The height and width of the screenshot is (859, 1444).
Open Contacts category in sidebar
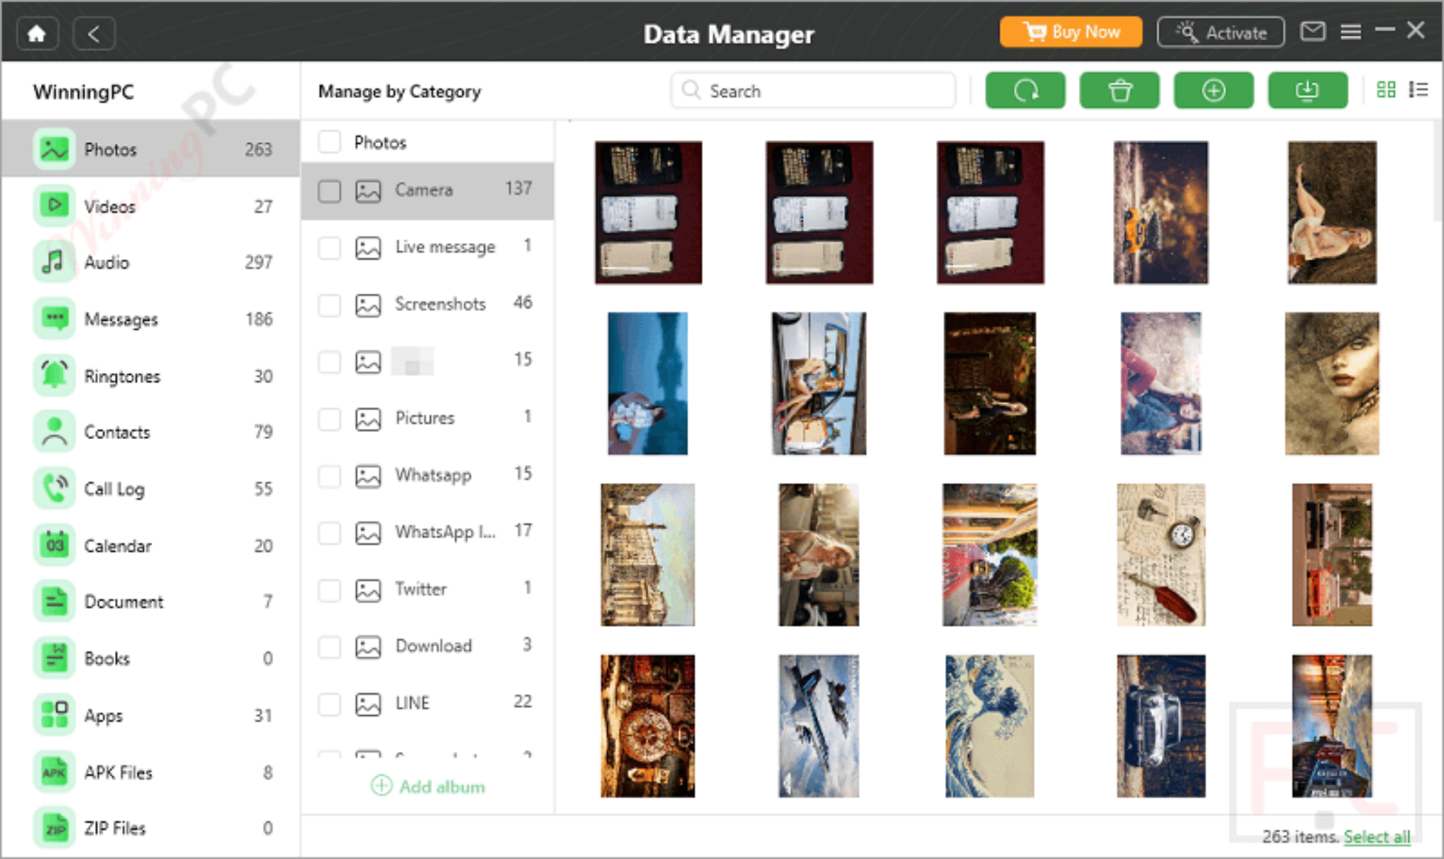pyautogui.click(x=151, y=432)
